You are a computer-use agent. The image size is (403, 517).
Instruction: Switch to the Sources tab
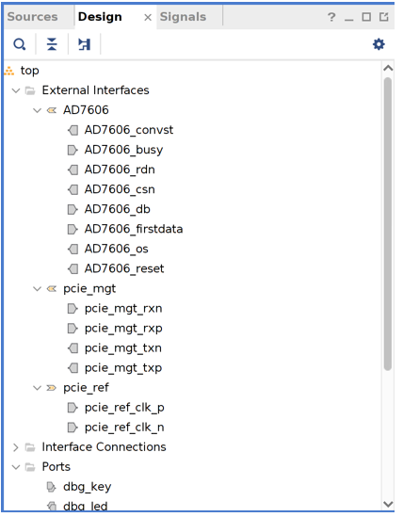[33, 17]
